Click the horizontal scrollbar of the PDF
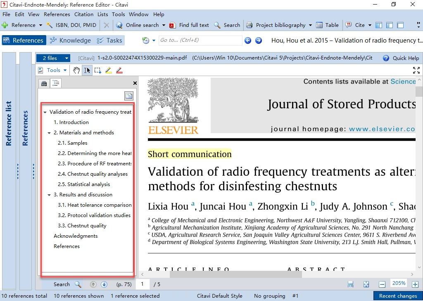 [235, 274]
